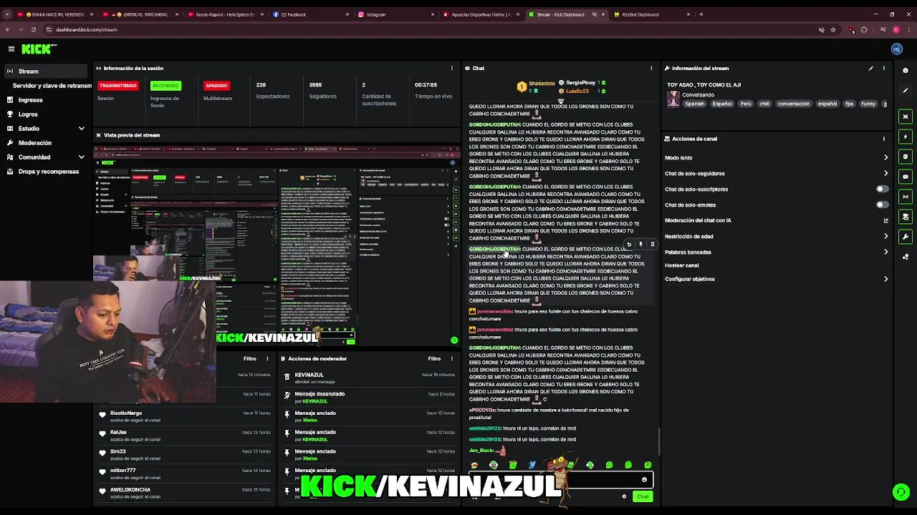917x515 pixels.
Task: Open Acciones de canal three-dot menu
Action: coord(884,139)
